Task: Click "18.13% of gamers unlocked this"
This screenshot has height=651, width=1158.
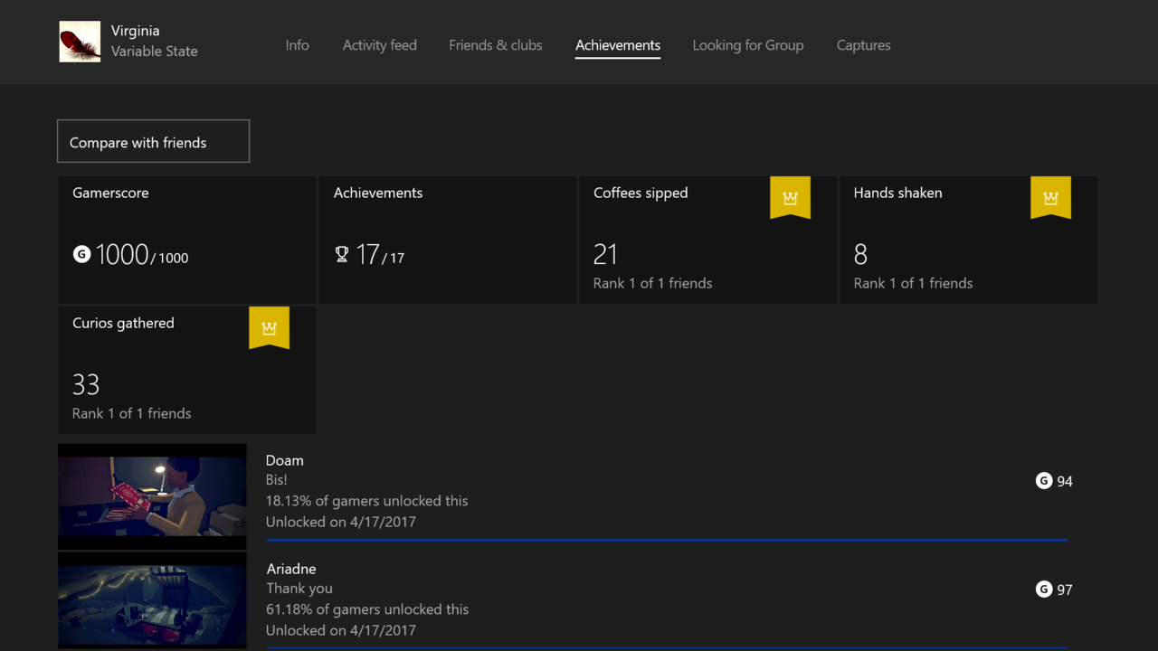Action: pyautogui.click(x=367, y=501)
